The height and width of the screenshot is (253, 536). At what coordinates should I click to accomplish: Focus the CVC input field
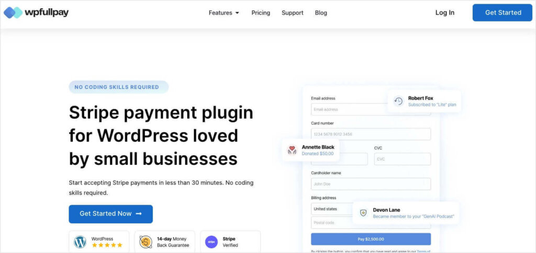pos(403,159)
